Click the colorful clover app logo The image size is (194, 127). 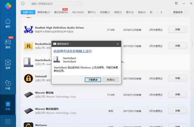tap(8, 6)
